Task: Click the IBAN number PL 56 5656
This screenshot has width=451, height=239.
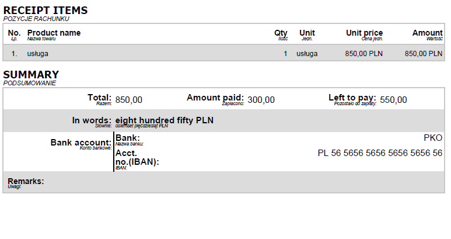Action: pos(380,153)
